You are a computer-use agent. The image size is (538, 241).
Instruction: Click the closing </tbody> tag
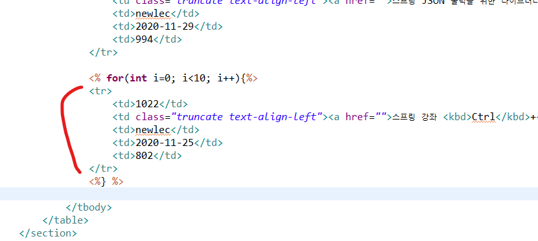(89, 207)
